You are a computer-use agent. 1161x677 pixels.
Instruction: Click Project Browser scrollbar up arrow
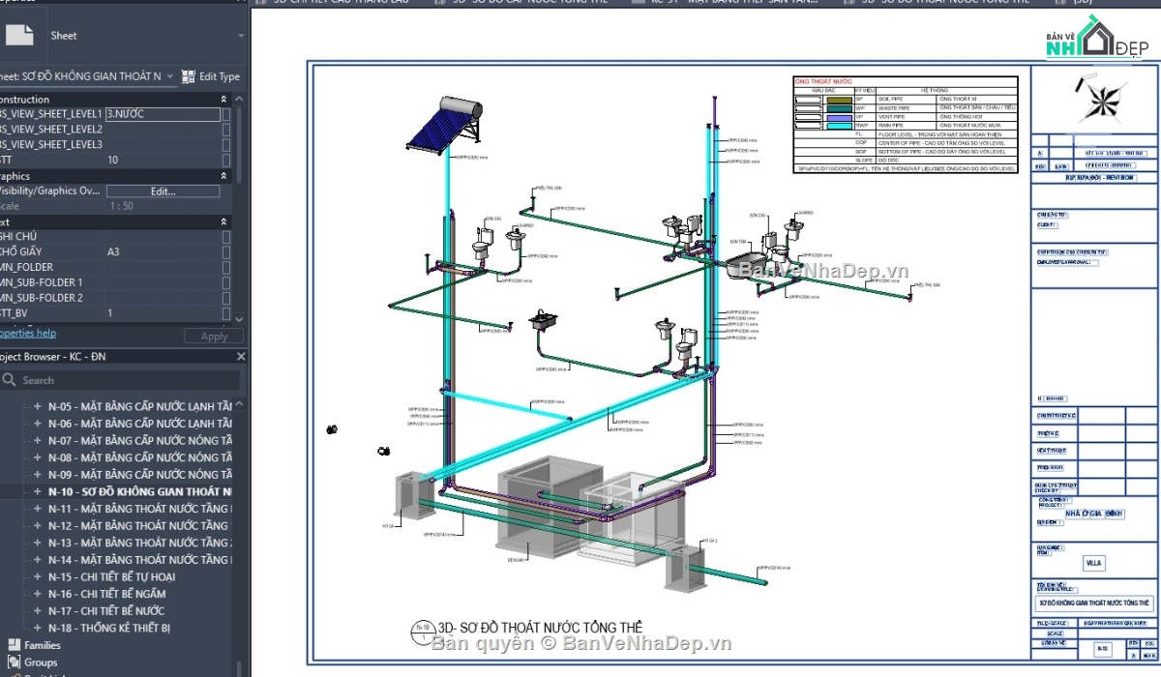(x=240, y=404)
